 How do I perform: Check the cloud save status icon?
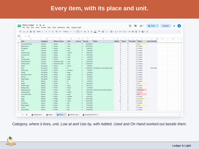[x=44, y=25]
